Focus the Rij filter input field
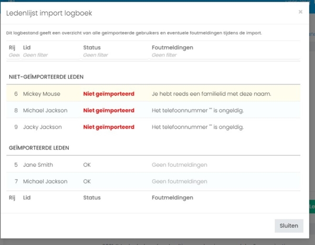Screen dimensions: 315x245 14,55
